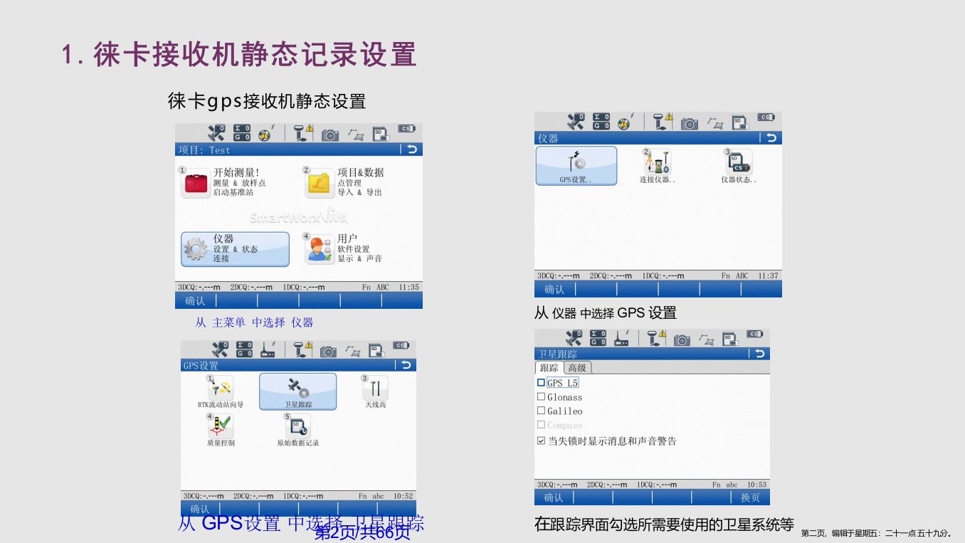Click the SD card icon on 卫星跟踪 screen
965x543 pixels.
coord(729,339)
